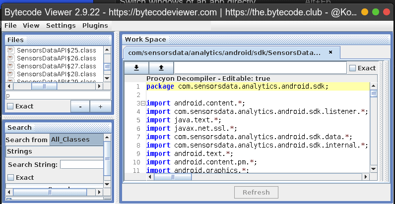Expand the file tree with plus button
The height and width of the screenshot is (204, 395).
point(100,106)
